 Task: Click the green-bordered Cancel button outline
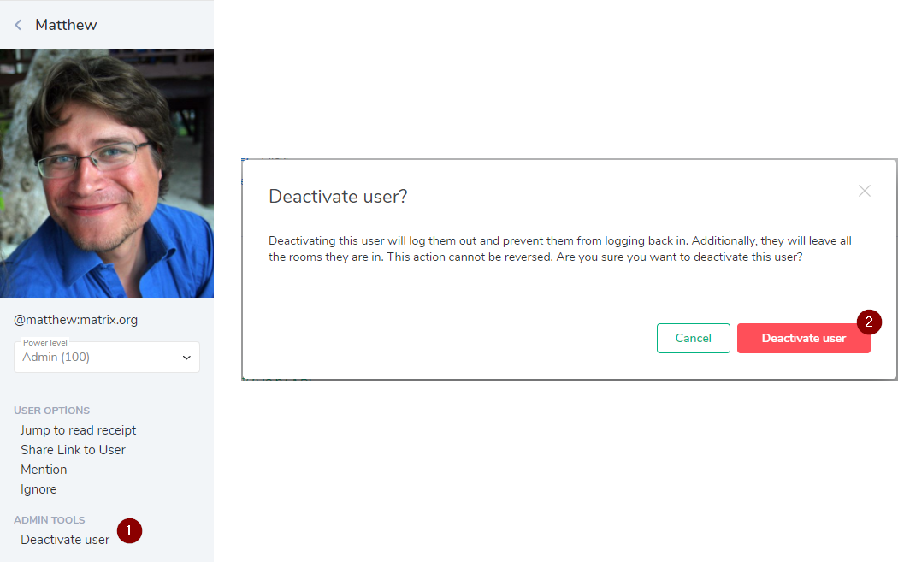693,338
